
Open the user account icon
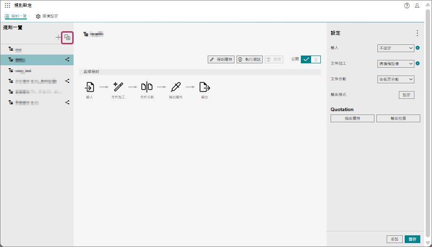[417, 5]
